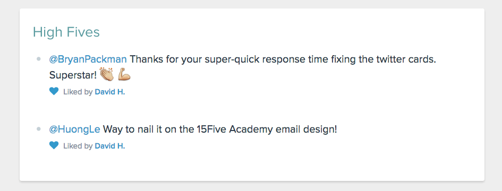Open David H. under the twitter cards high five
The height and width of the screenshot is (191, 502).
click(x=110, y=92)
